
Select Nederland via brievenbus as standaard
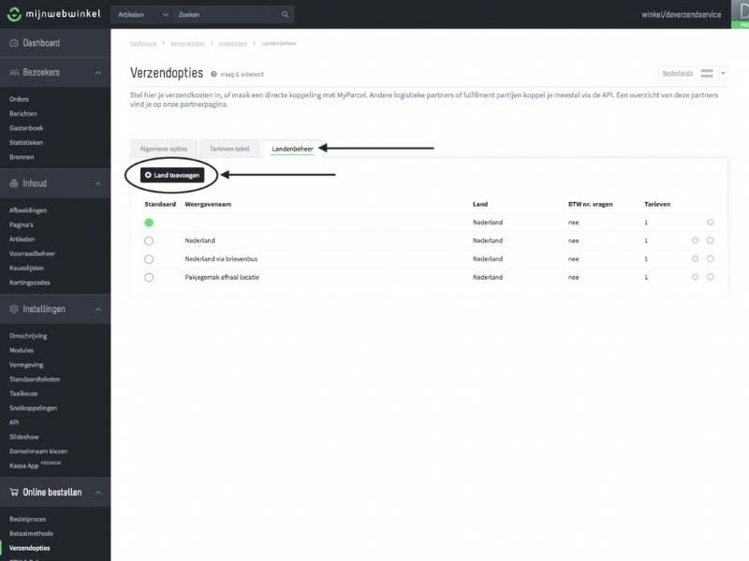(148, 259)
